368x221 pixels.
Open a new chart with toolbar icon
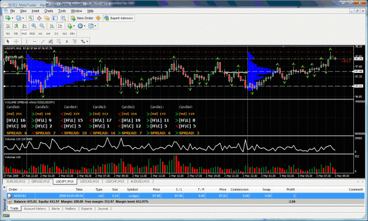coord(8,18)
